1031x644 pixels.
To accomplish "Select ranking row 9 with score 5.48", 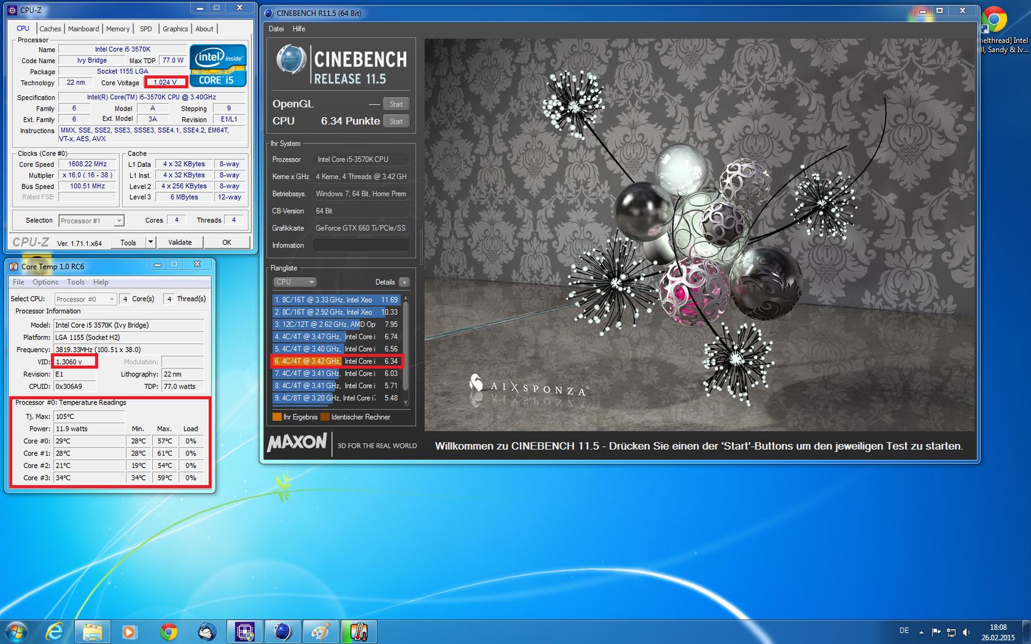I will click(336, 398).
